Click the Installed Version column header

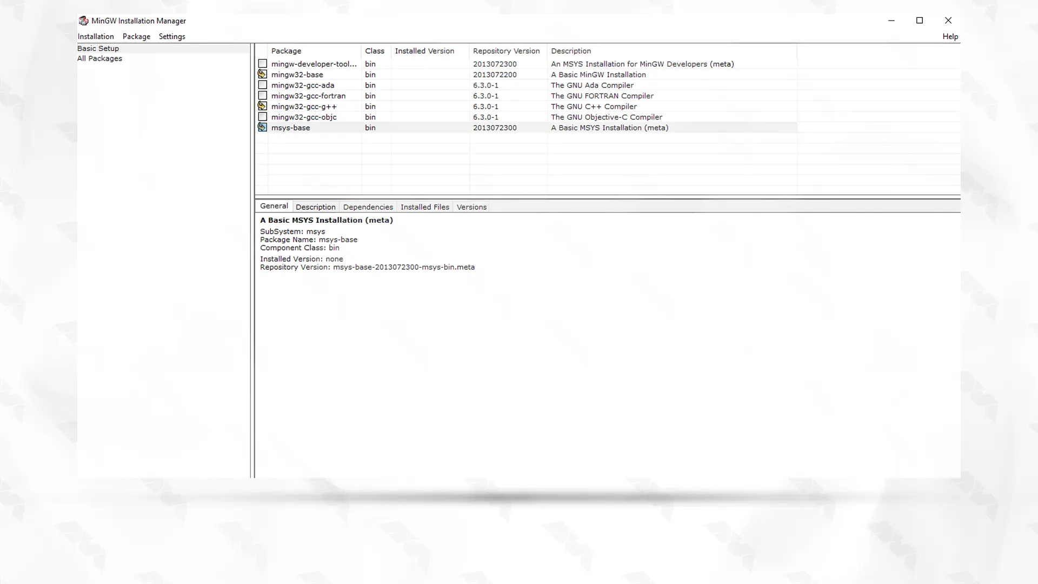[x=430, y=51]
